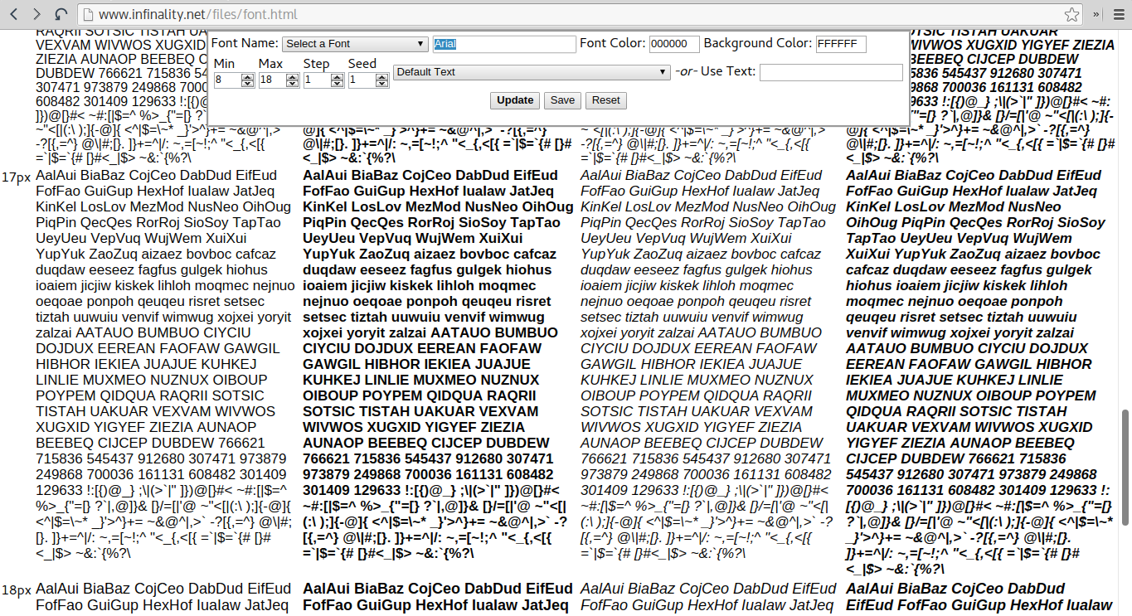Focus the Use Text input field

830,73
